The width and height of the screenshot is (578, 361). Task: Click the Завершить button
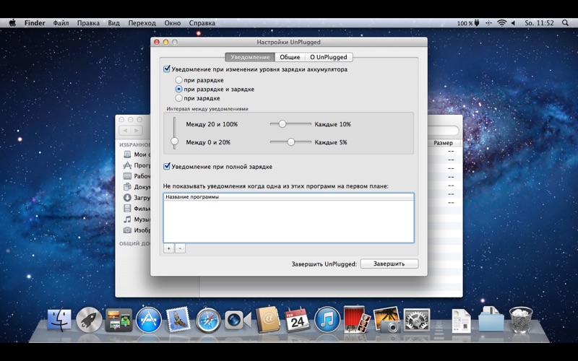pyautogui.click(x=389, y=264)
